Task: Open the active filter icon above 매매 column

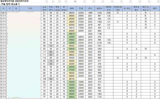Action: (75, 1)
